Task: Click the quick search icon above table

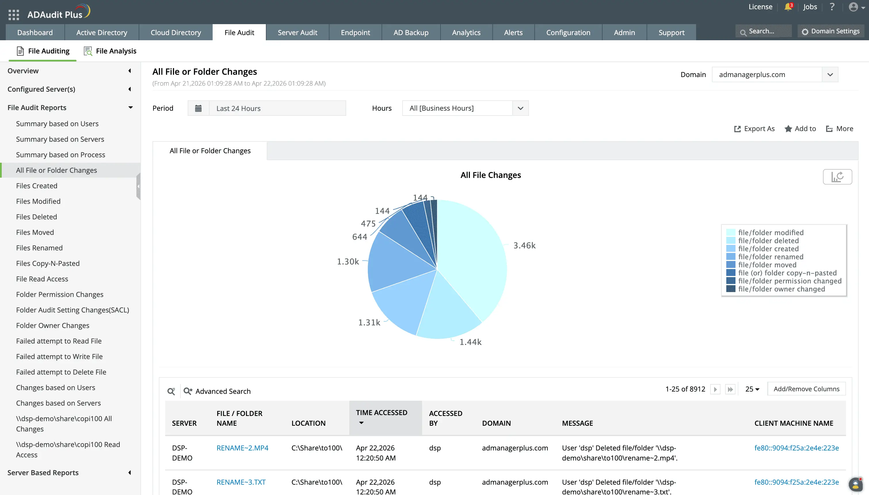Action: tap(171, 391)
